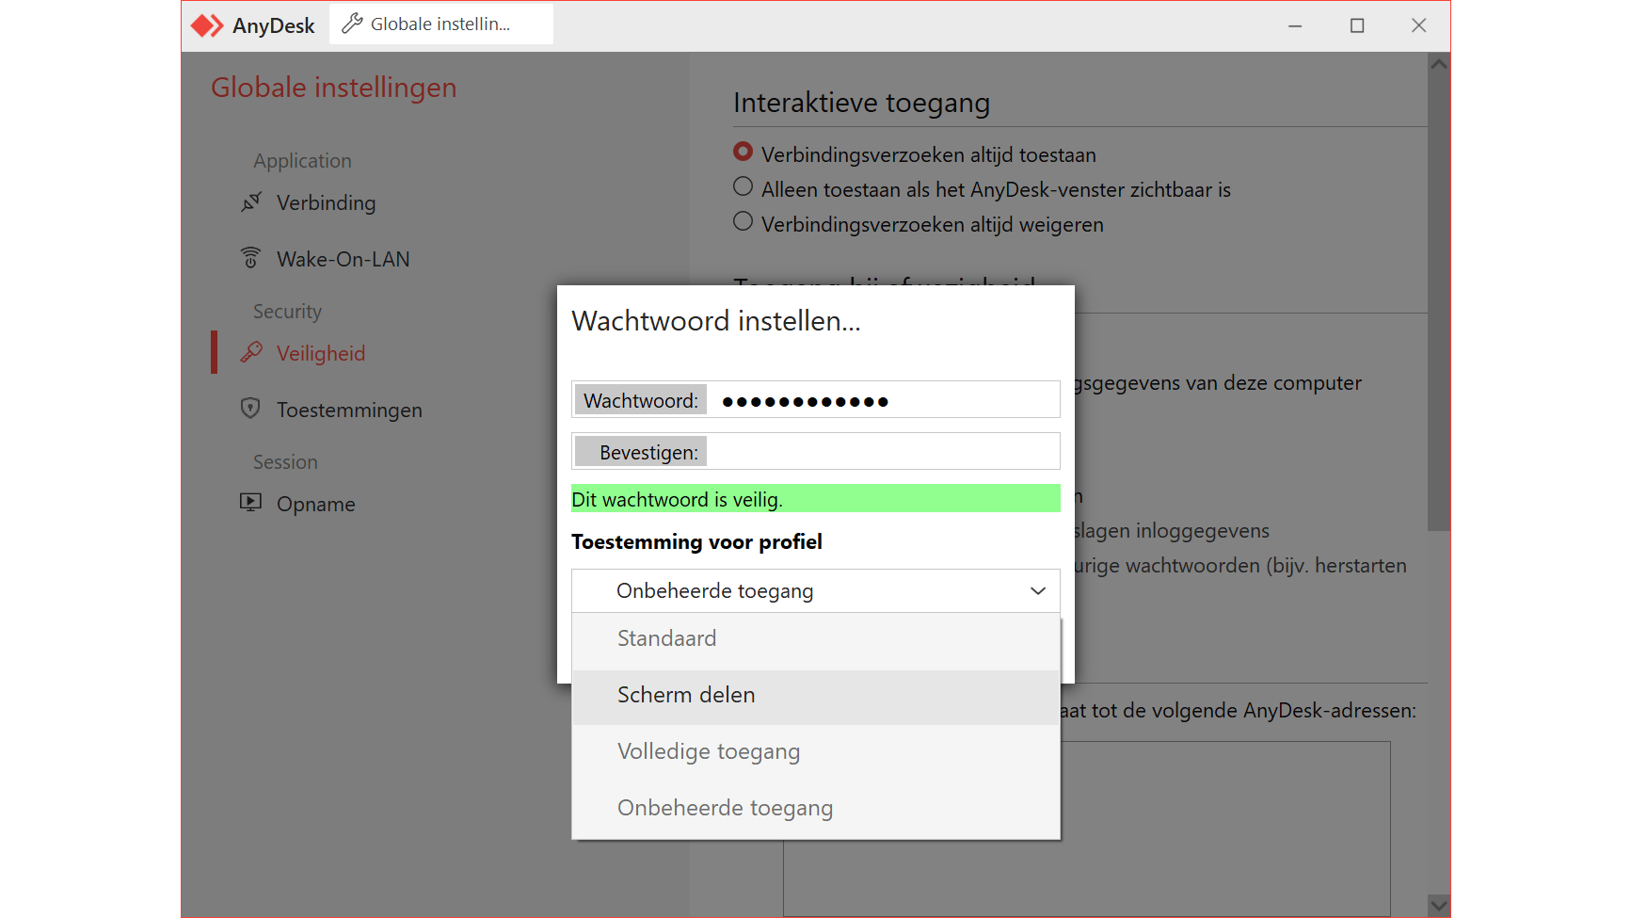Click the Verbinding plug icon
The image size is (1631, 918).
[251, 201]
